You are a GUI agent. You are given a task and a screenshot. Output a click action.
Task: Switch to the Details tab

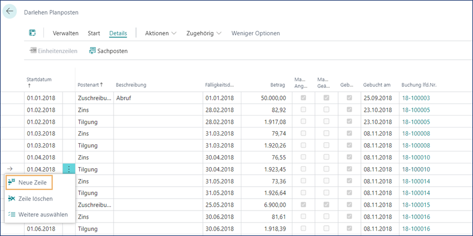coord(118,33)
